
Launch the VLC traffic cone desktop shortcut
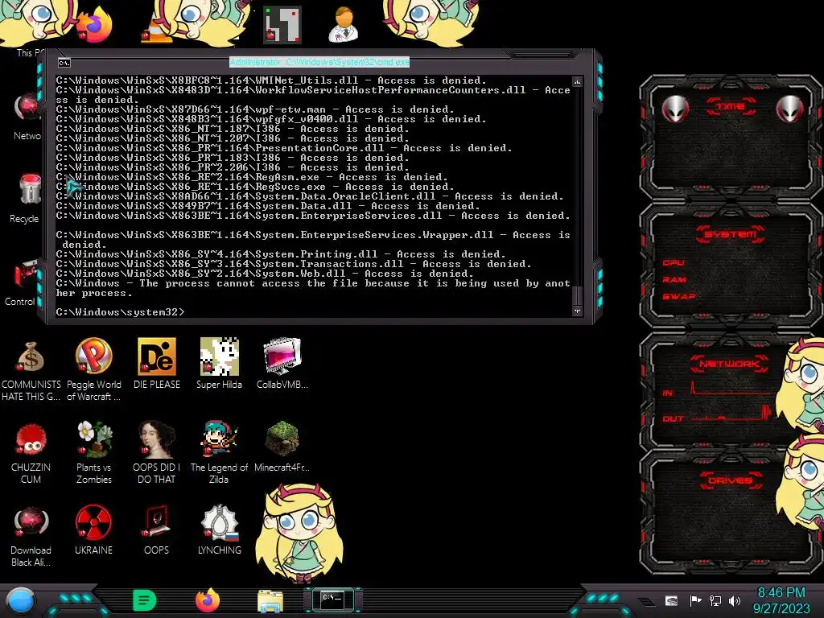(157, 27)
